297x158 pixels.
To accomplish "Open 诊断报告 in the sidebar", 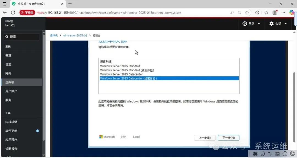I will pyautogui.click(x=21, y=149).
